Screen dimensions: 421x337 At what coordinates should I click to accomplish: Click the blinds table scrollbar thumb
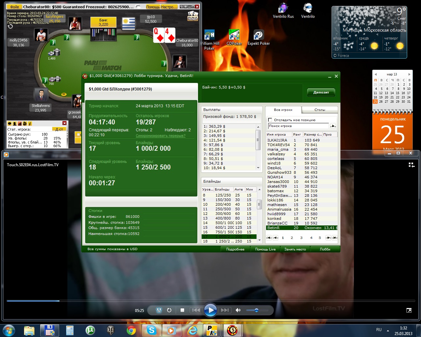click(x=259, y=204)
